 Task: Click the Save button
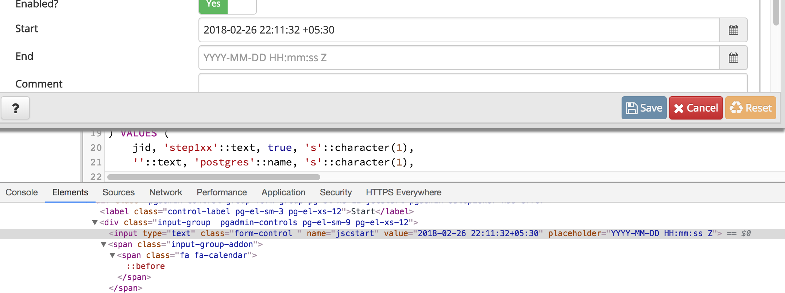[644, 108]
